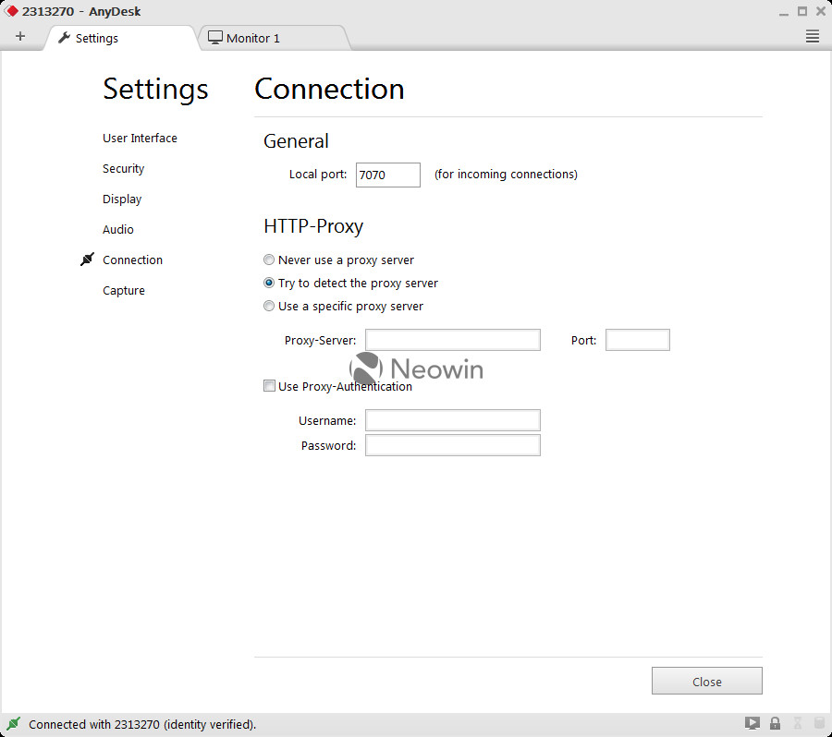The width and height of the screenshot is (832, 737).
Task: Open Display settings section
Action: point(122,199)
